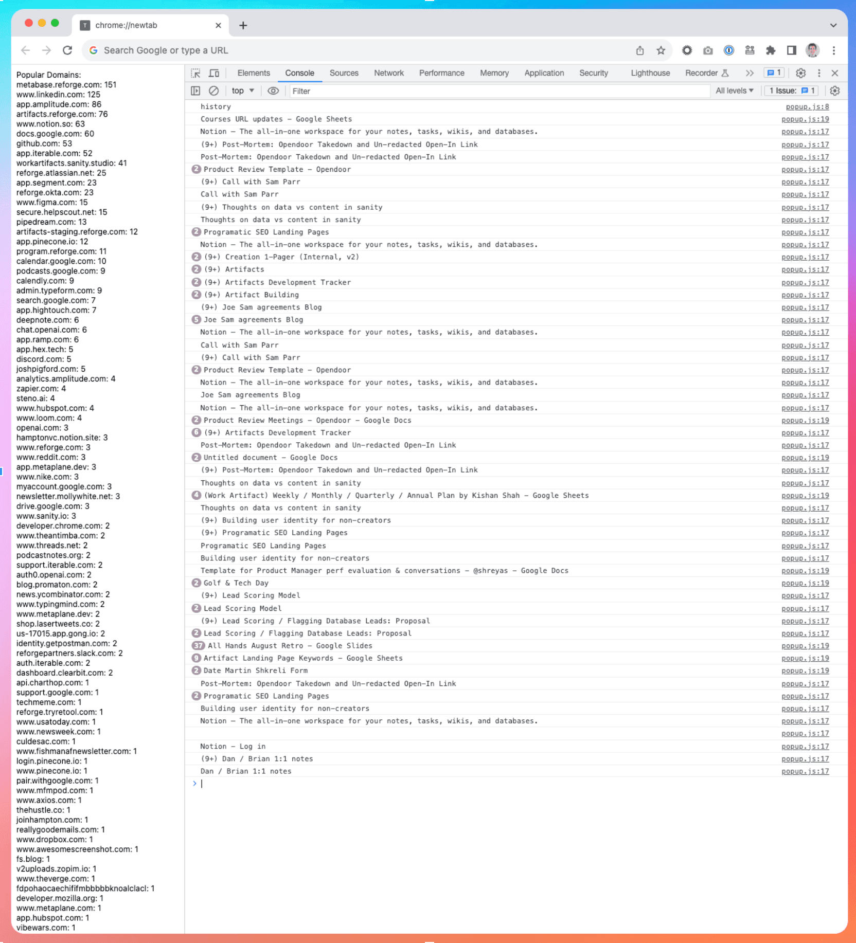The image size is (856, 943).
Task: Open the Lighthouse tab
Action: (650, 73)
